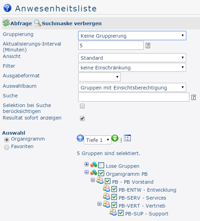Click the green down arrow depth icon

[115, 138]
